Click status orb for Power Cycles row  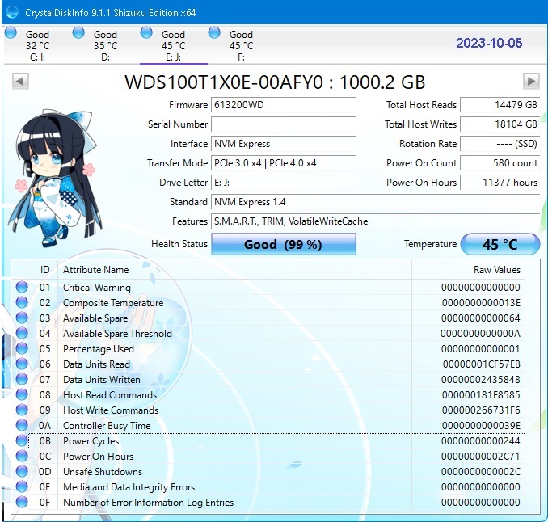coord(22,441)
